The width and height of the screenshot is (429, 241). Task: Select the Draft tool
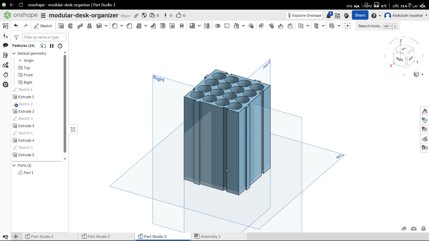(x=139, y=26)
